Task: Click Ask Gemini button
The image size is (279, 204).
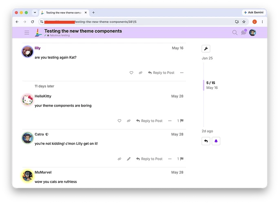Action: (x=254, y=13)
